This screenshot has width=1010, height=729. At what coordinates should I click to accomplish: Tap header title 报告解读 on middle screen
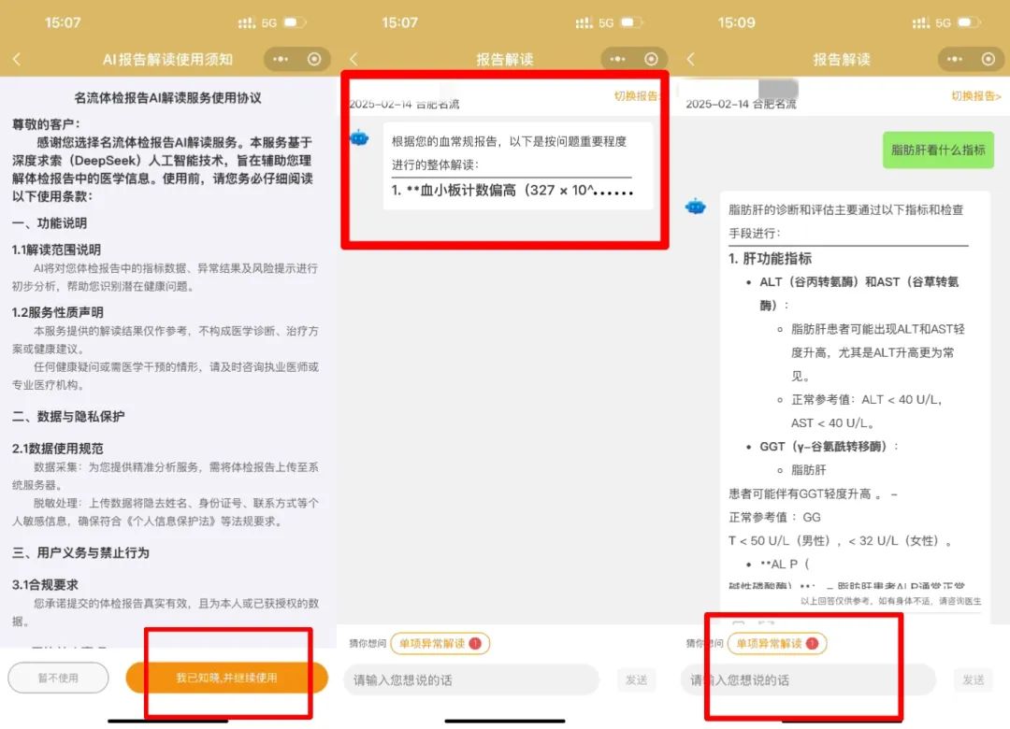click(504, 59)
